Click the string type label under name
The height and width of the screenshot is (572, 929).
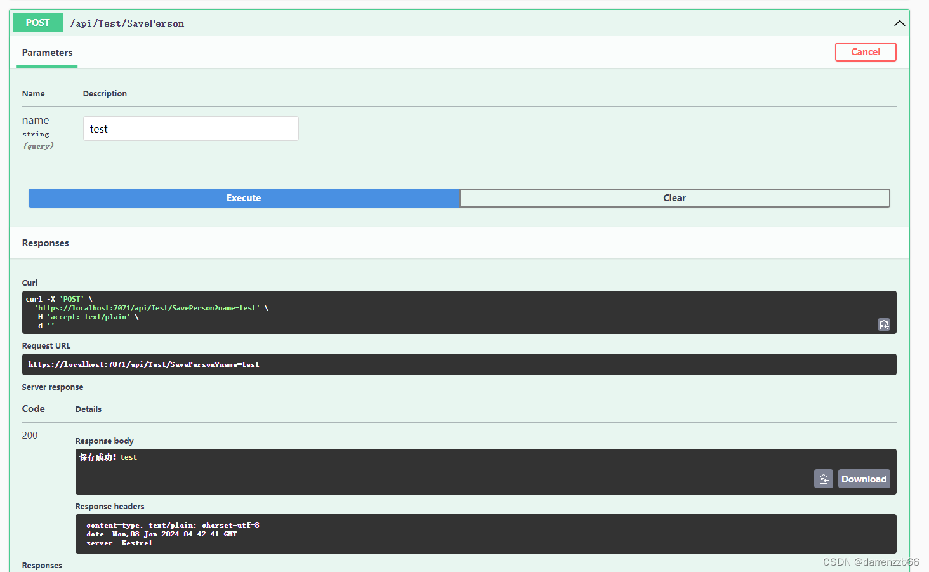(36, 134)
